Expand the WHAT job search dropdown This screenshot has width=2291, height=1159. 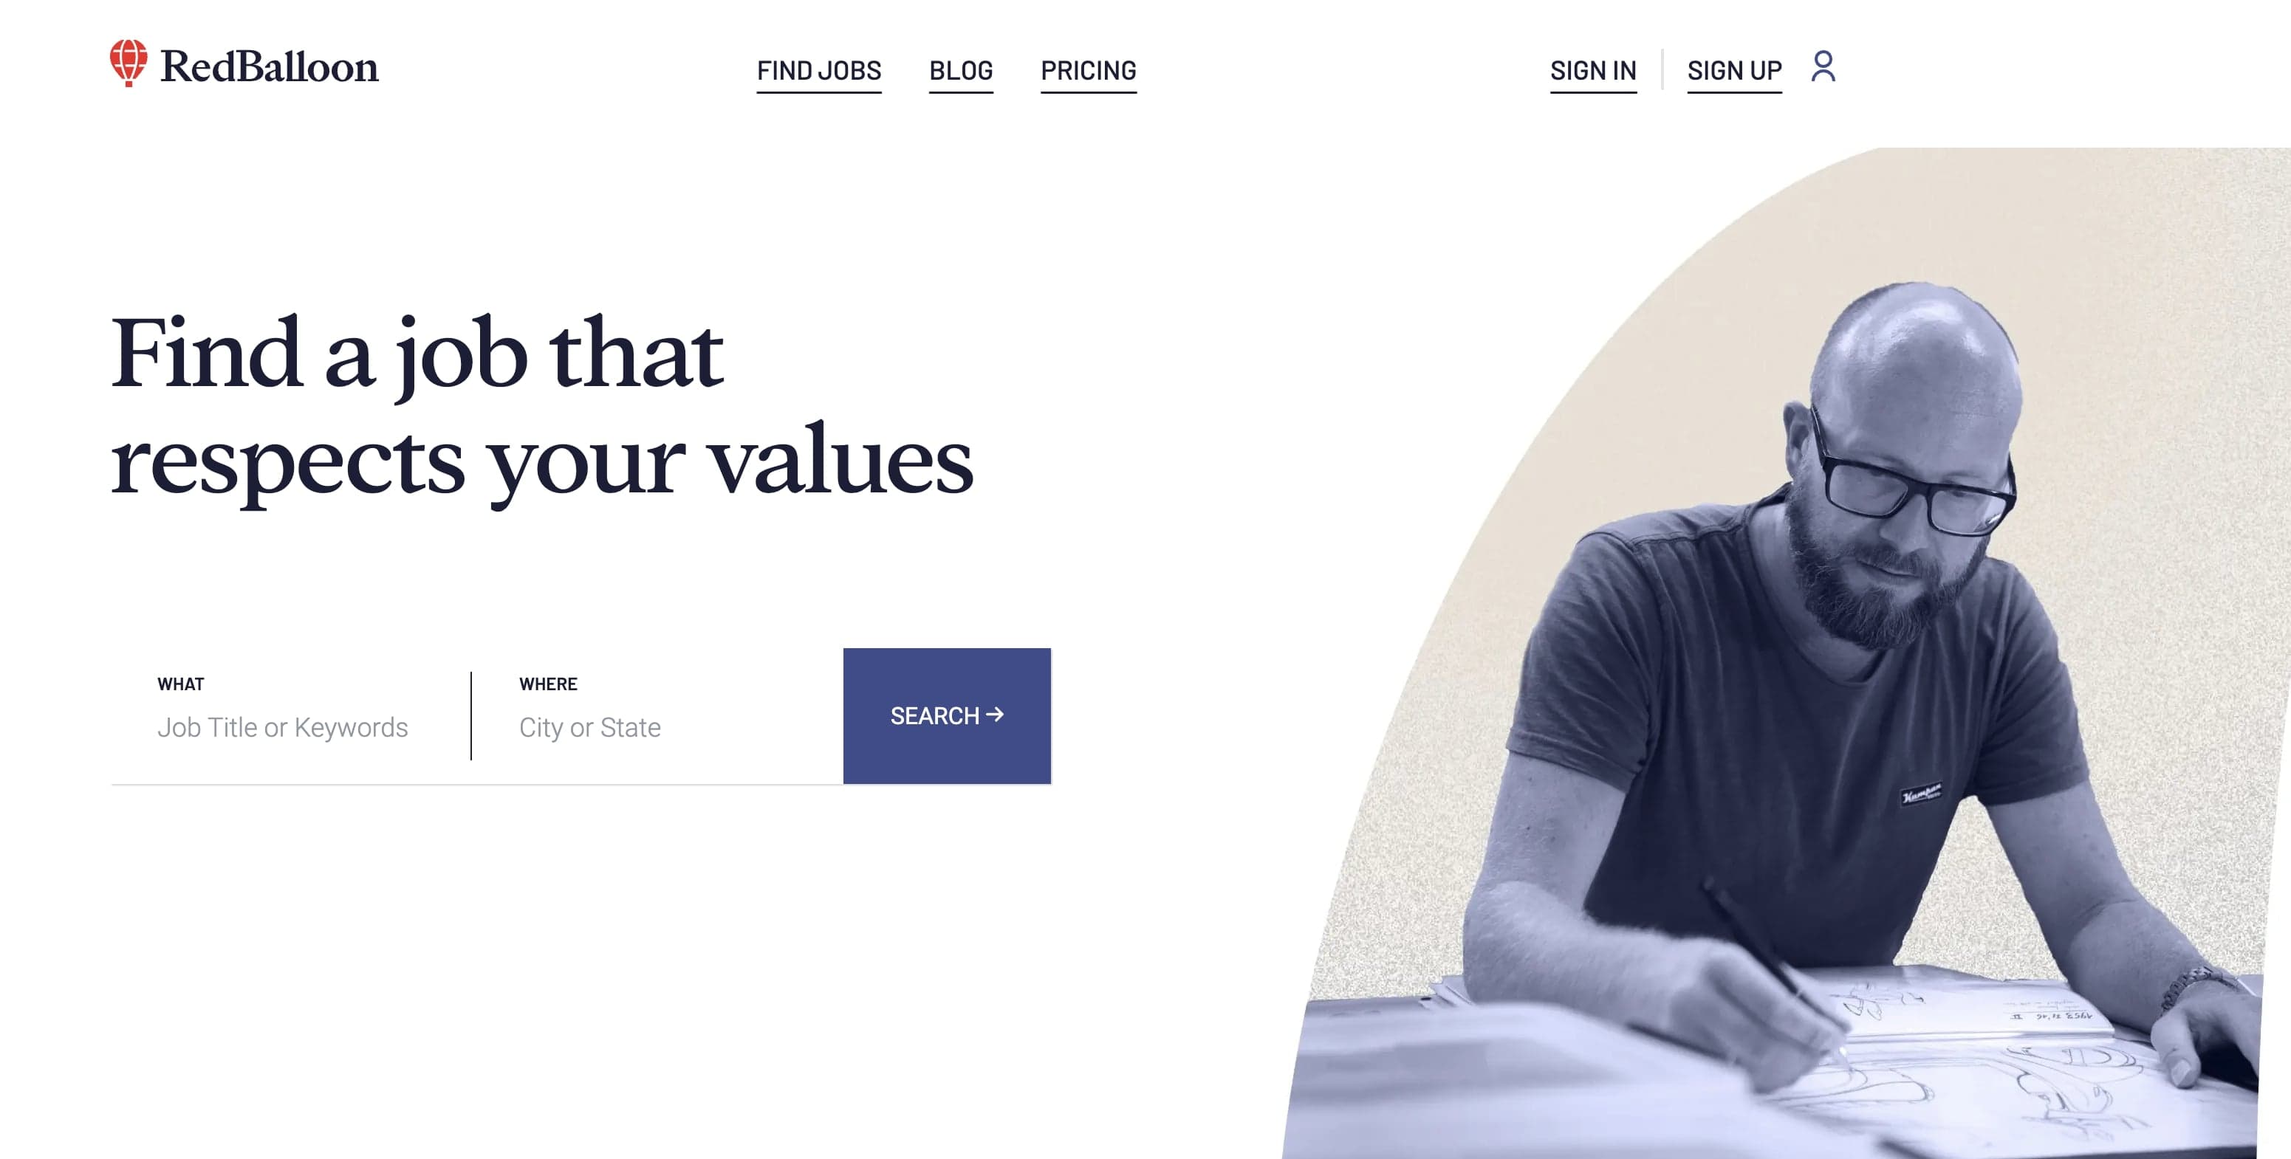coord(291,726)
